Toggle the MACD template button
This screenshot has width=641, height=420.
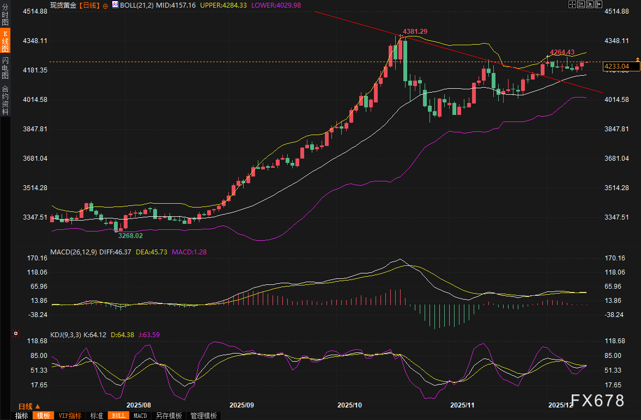pos(140,416)
